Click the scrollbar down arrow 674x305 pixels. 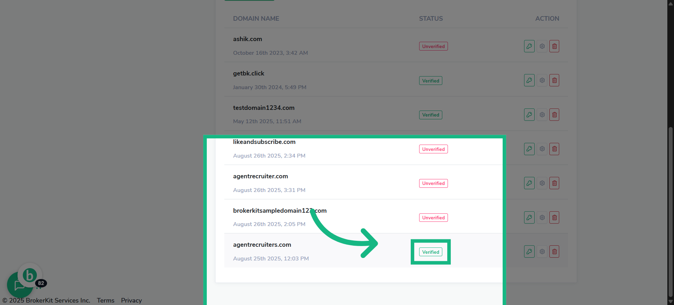[670, 301]
